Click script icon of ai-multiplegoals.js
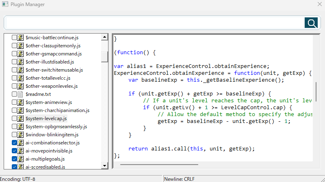325x182 pixels. pos(20,159)
